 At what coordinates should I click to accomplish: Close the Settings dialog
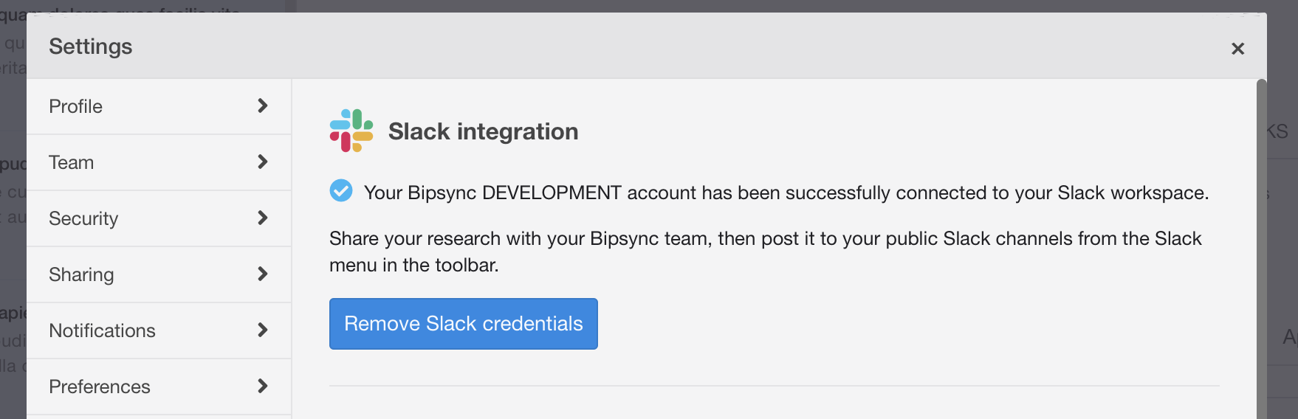1238,49
